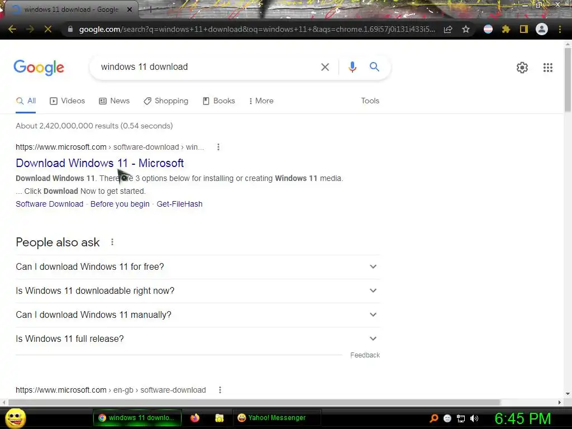Image resolution: width=572 pixels, height=429 pixels.
Task: Start voice search with the microphone
Action: tap(352, 67)
